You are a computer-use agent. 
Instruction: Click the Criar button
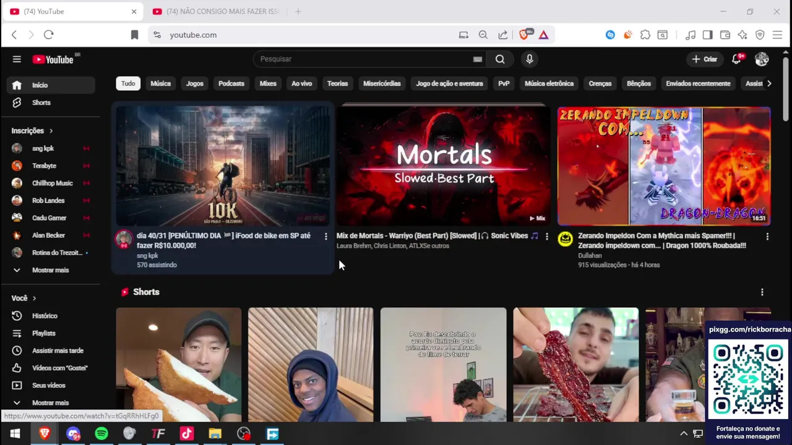(704, 59)
